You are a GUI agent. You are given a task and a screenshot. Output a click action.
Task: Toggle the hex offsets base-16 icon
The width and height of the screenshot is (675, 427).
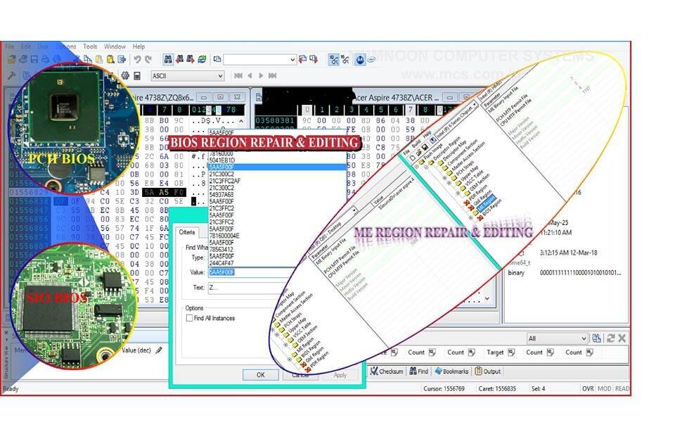coord(345,60)
